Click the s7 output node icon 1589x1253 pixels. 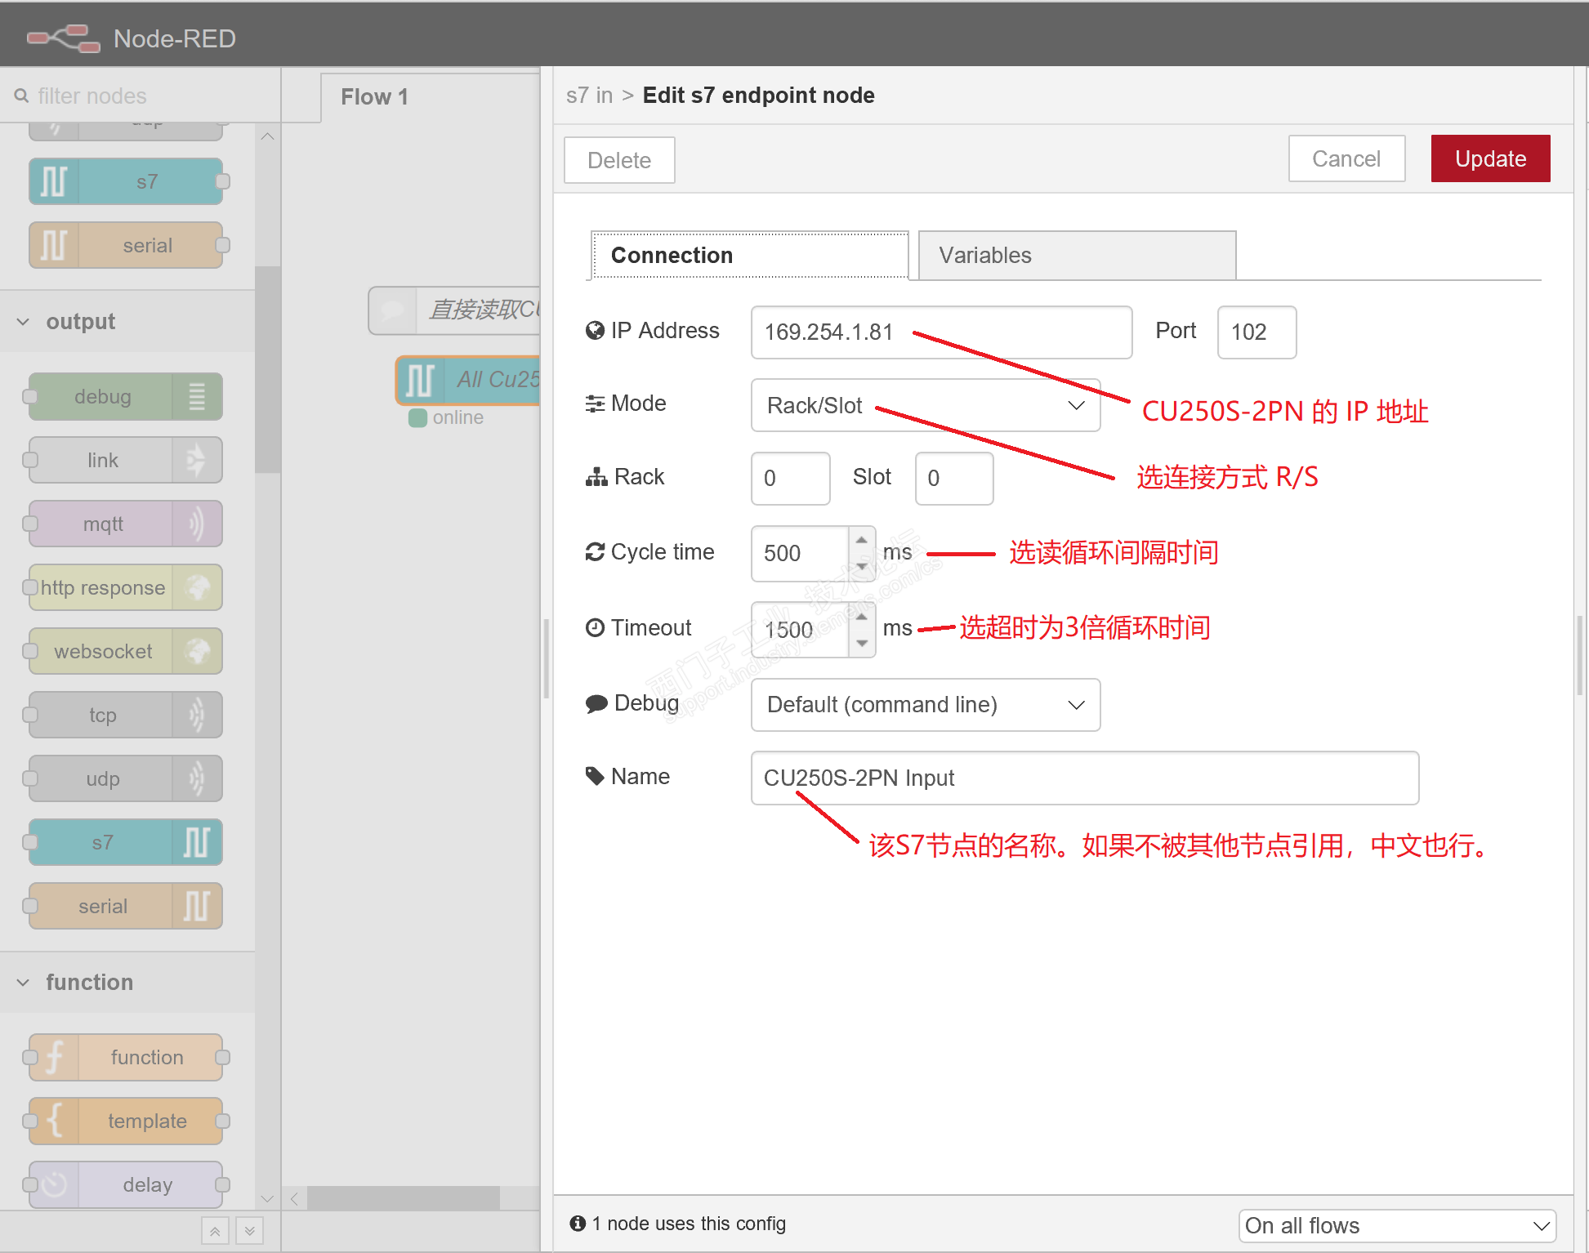click(x=197, y=843)
